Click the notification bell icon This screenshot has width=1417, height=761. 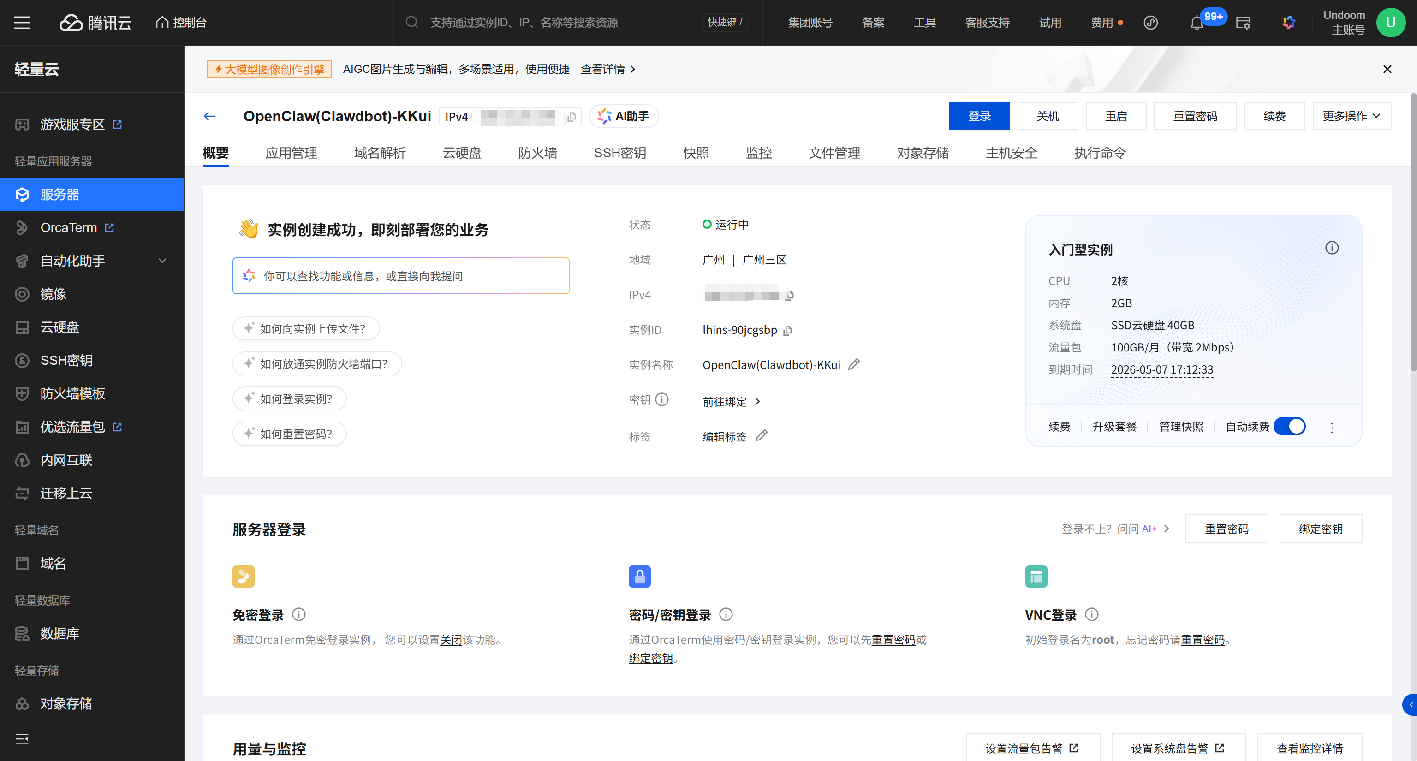click(1196, 23)
